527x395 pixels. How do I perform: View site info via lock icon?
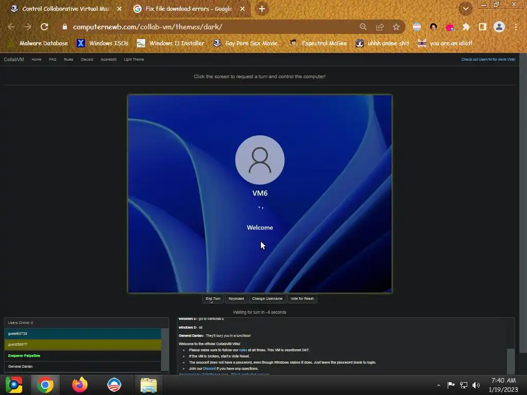[x=65, y=27]
